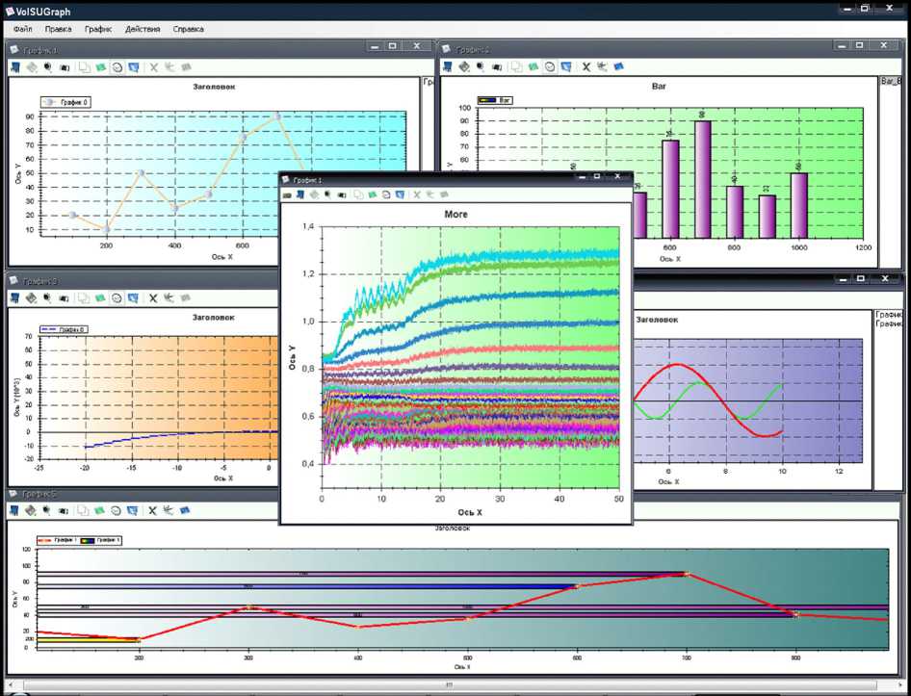Open the Действия menu
The width and height of the screenshot is (911, 696).
(x=143, y=29)
